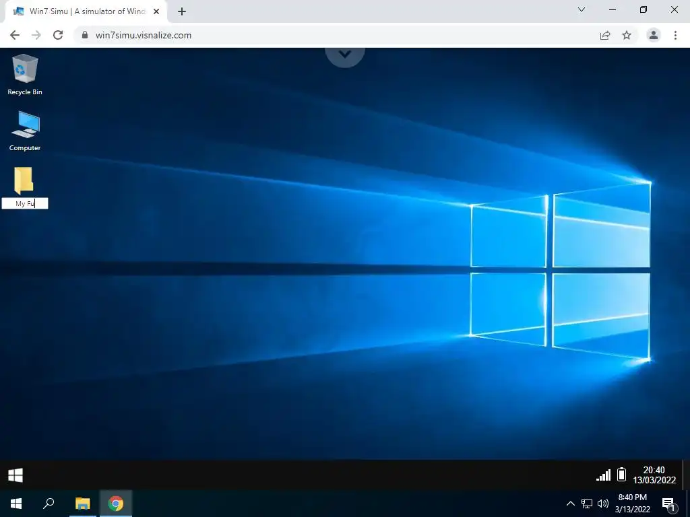Open a new browser tab

click(x=182, y=12)
